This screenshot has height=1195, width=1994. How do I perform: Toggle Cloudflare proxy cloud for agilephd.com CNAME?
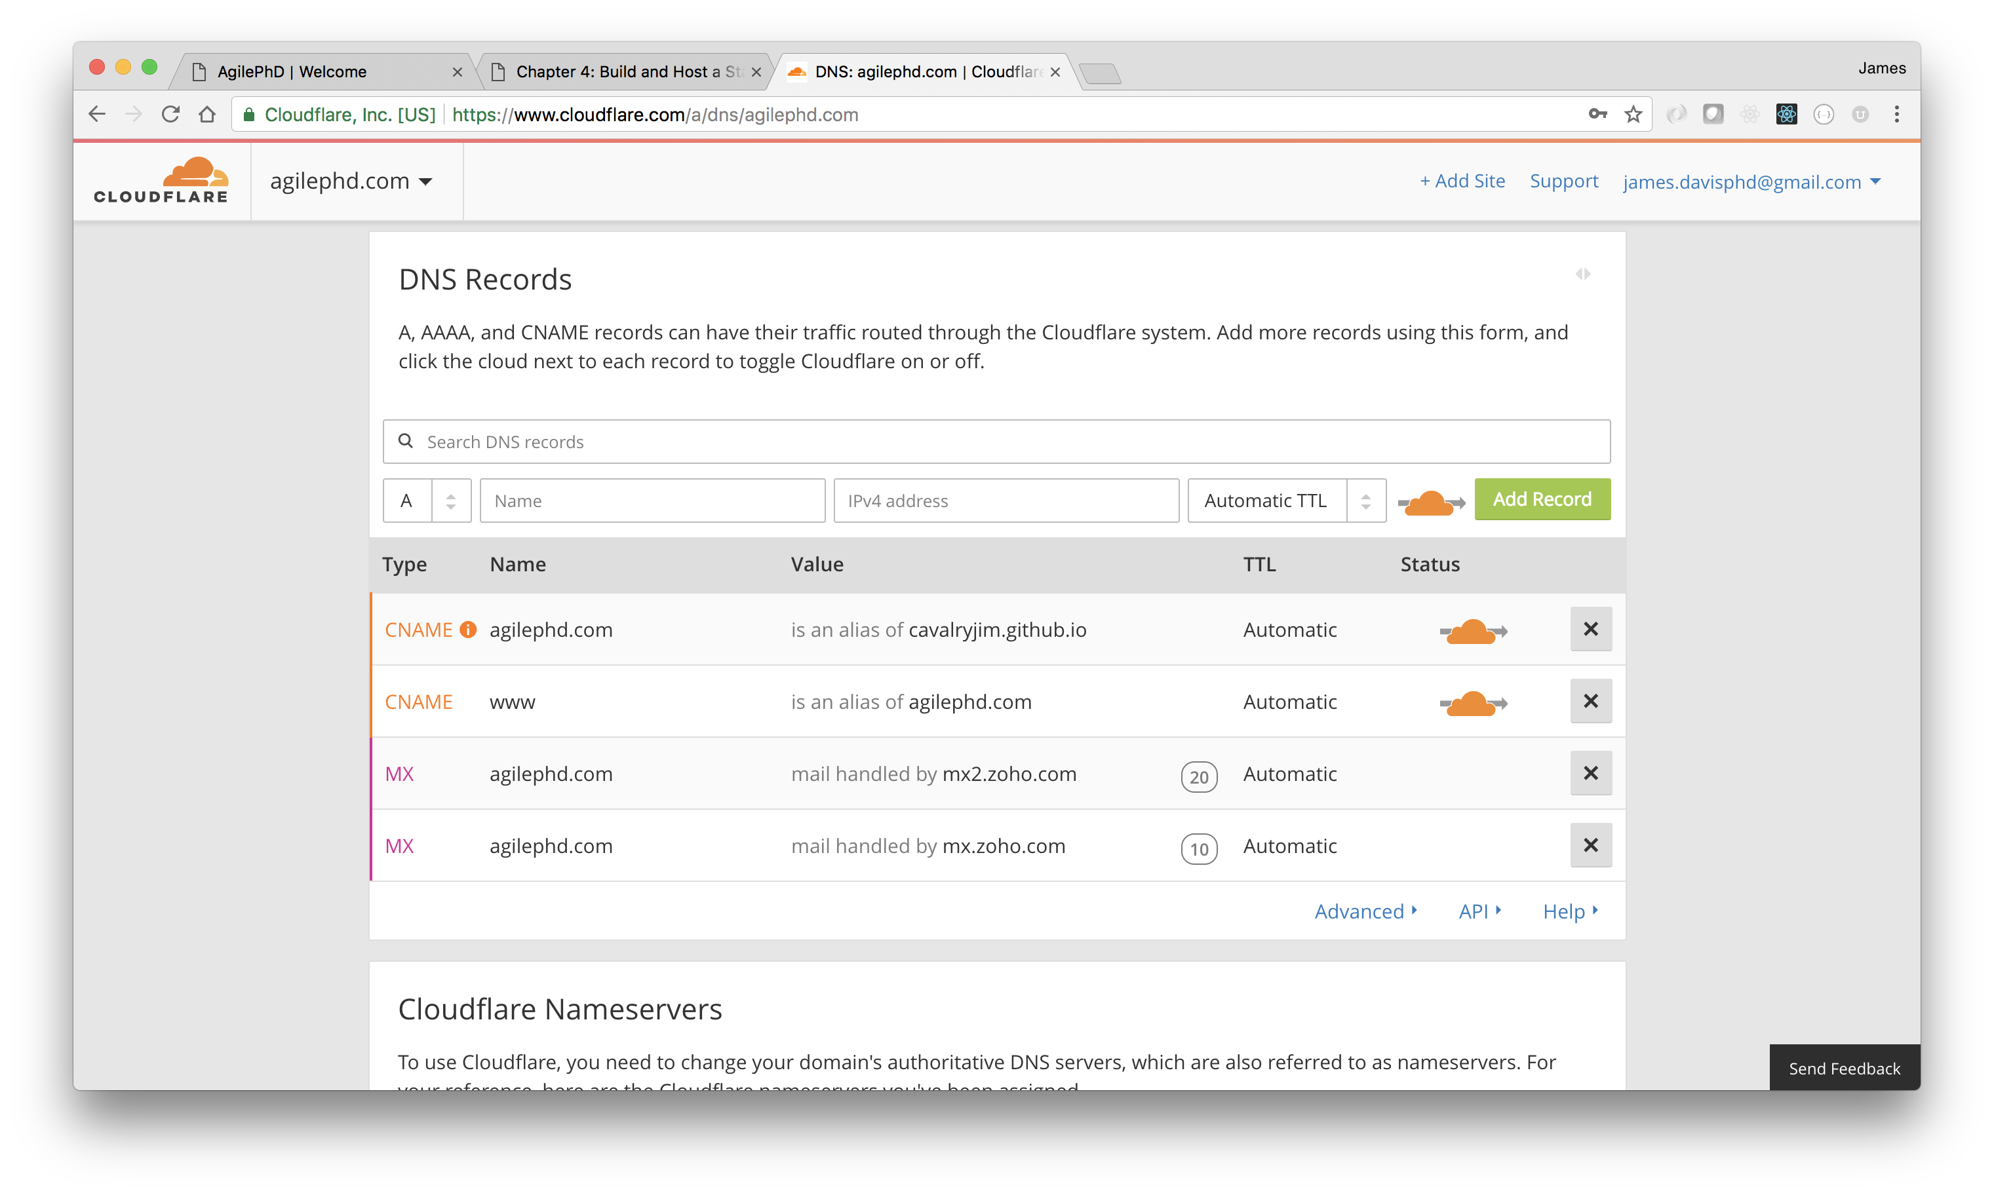coord(1473,632)
